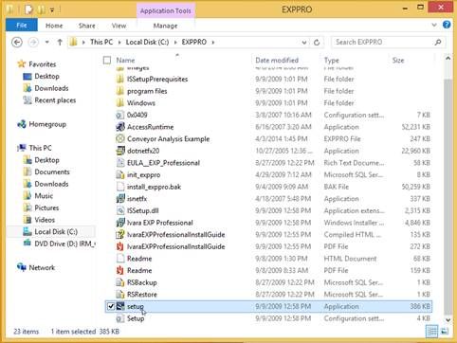Select the Ivara EXP Professional installer icon
Screen dimensions: 457x343
[120, 223]
